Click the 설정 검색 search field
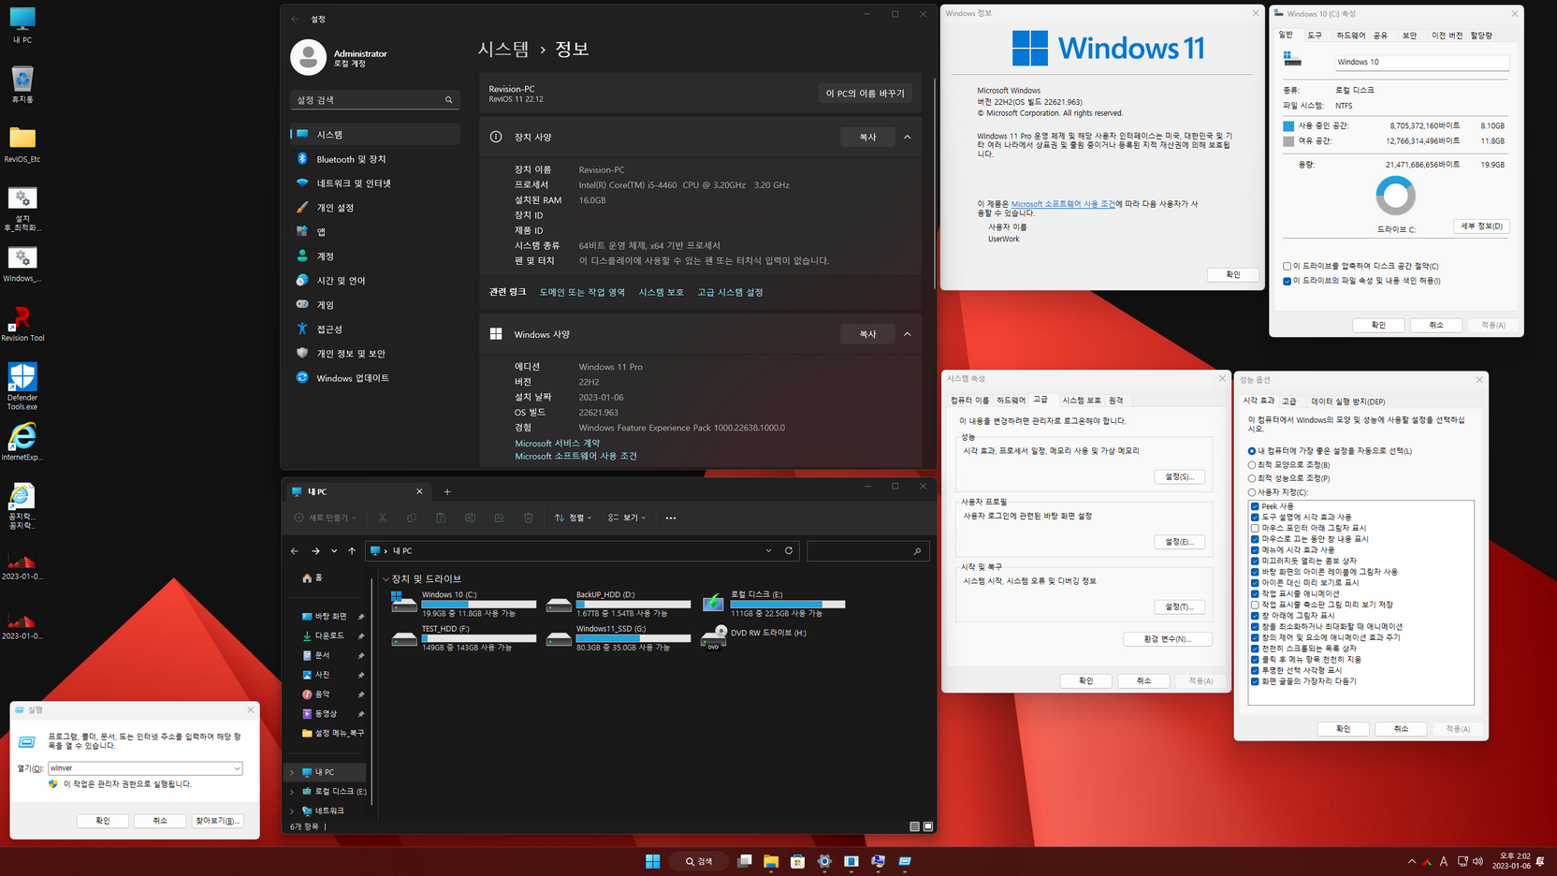The image size is (1557, 876). [x=374, y=99]
